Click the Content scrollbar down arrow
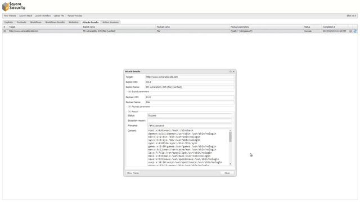This screenshot has width=360, height=202. 230,164
